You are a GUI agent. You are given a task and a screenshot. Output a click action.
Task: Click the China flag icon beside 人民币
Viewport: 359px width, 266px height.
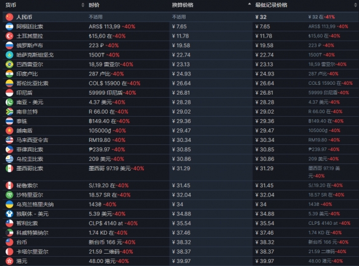pos(9,17)
